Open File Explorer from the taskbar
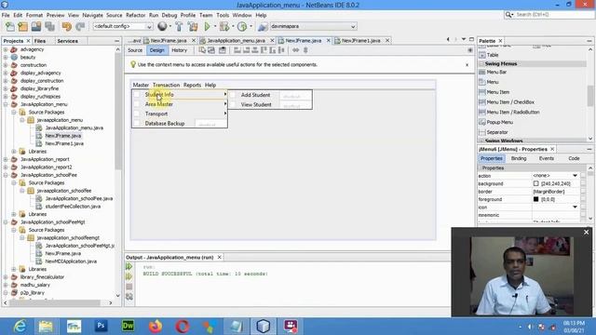Viewport: 596px width, 335px height. tap(46, 327)
